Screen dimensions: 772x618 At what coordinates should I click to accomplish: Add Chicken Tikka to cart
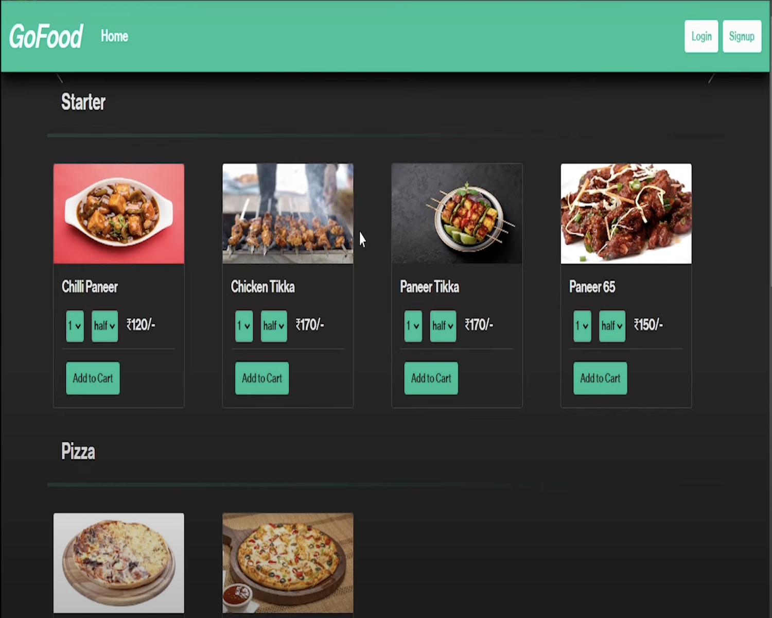point(262,378)
